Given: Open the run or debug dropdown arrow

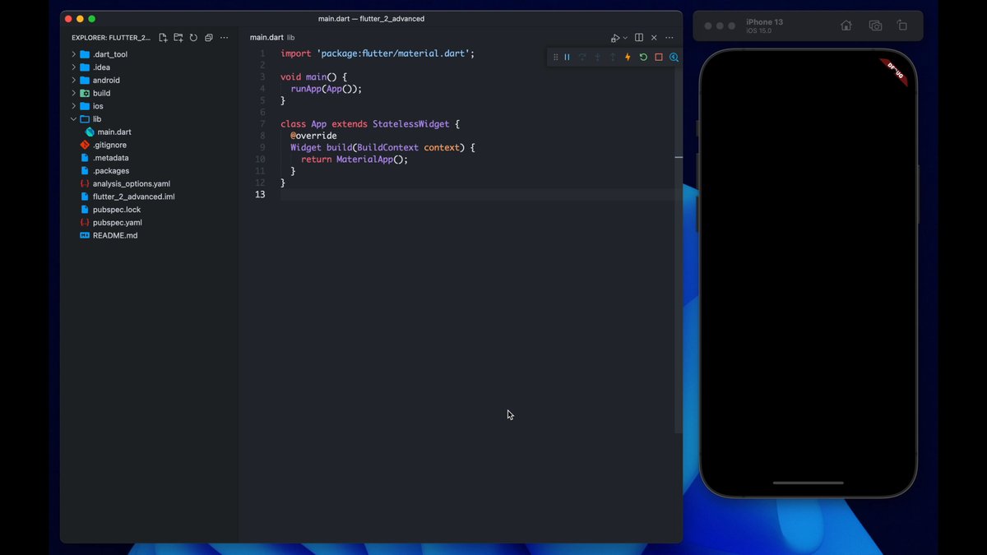Looking at the screenshot, I should 625,38.
